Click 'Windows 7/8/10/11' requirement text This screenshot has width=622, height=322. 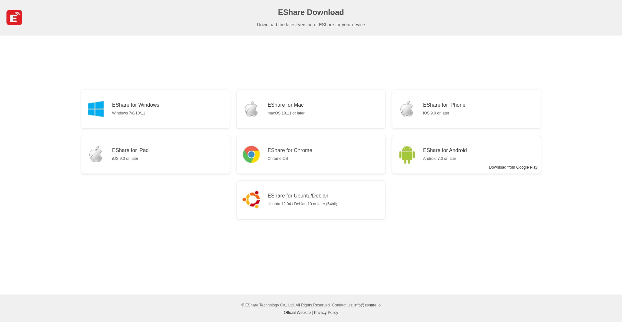(x=129, y=113)
